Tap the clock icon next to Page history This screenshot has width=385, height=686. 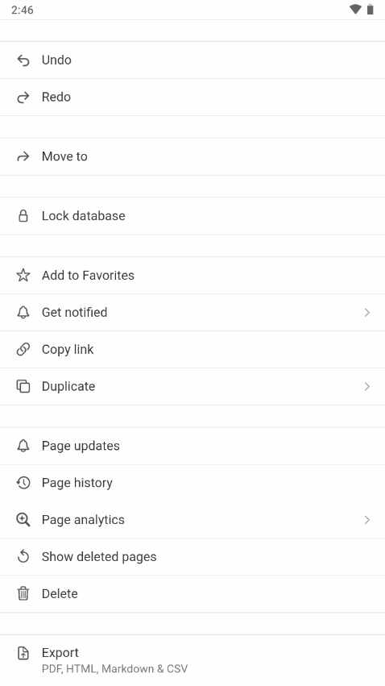click(x=23, y=483)
